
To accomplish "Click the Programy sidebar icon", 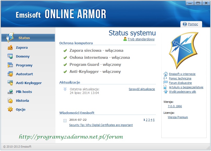I will tap(10, 65).
